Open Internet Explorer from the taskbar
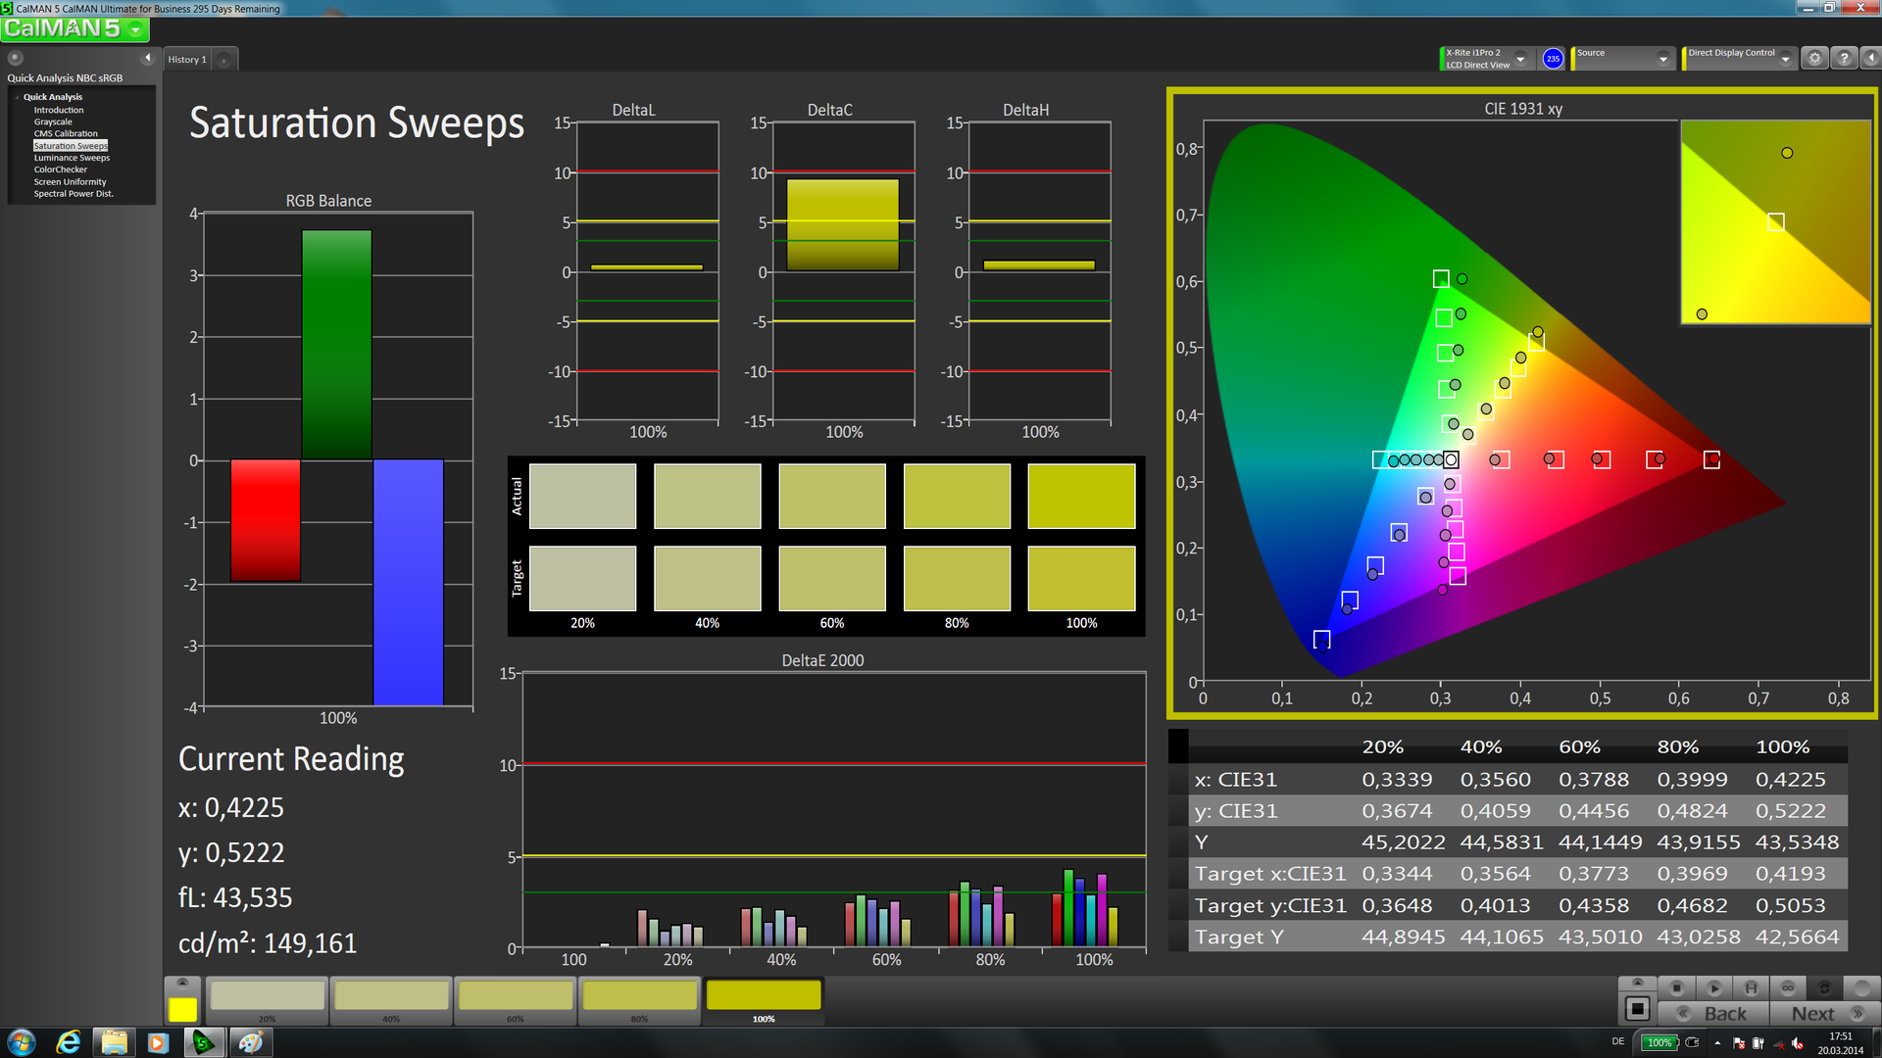This screenshot has height=1058, width=1882. coord(69,1042)
